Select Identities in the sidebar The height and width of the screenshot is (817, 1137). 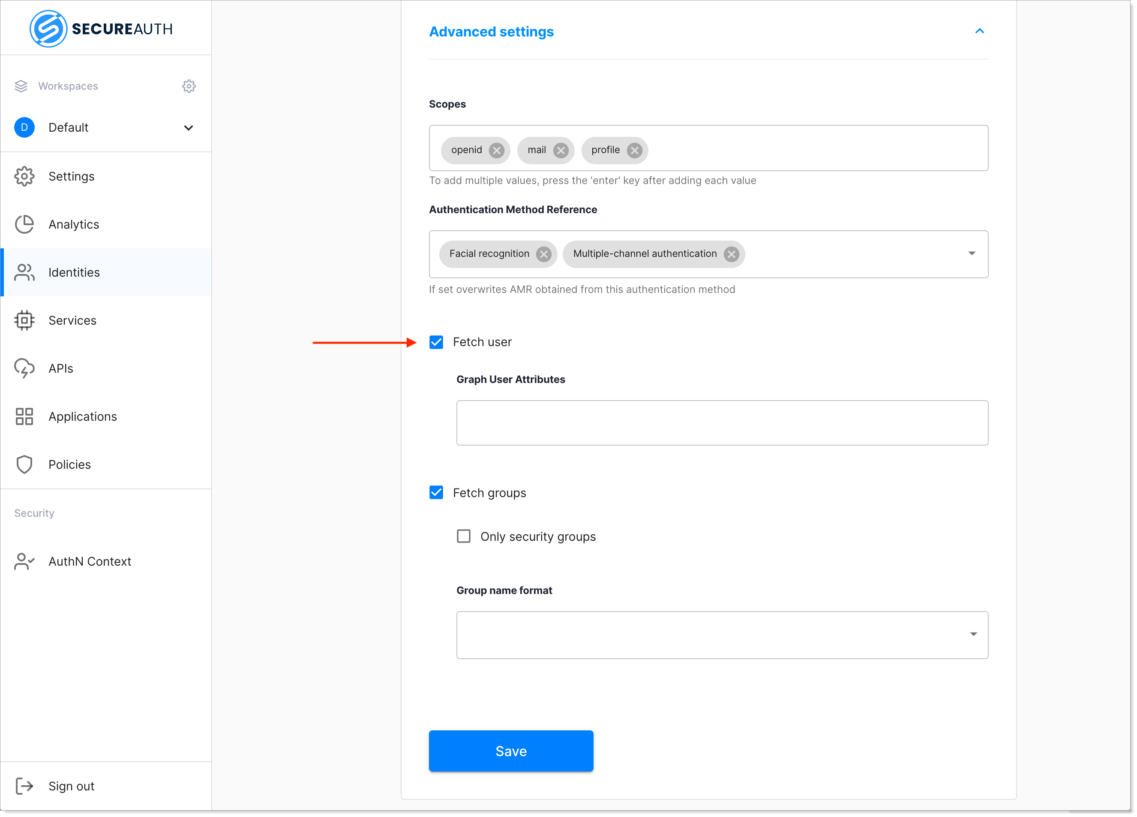click(x=106, y=273)
